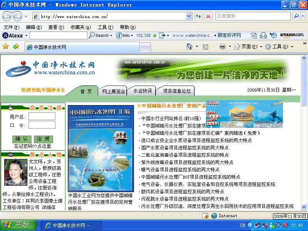The image size is (308, 231).
Task: Click the Alexa Search magnifier button
Action: click(x=100, y=35)
